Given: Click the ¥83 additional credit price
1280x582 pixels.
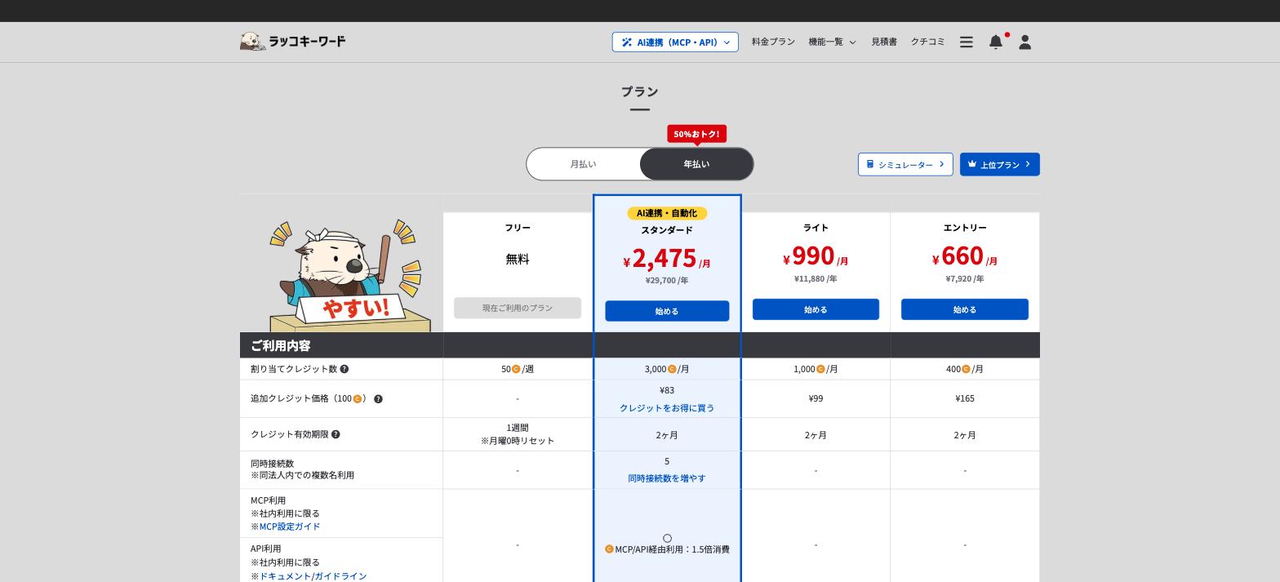Looking at the screenshot, I should click(x=667, y=390).
